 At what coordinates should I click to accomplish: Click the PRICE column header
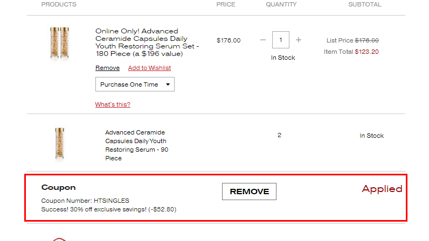click(226, 4)
